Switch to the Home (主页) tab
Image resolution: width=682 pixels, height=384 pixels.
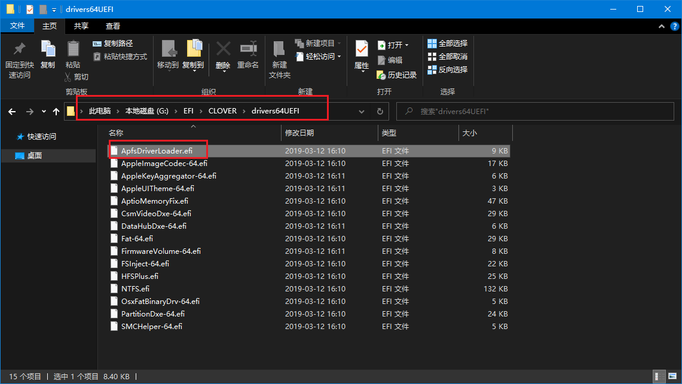point(50,26)
